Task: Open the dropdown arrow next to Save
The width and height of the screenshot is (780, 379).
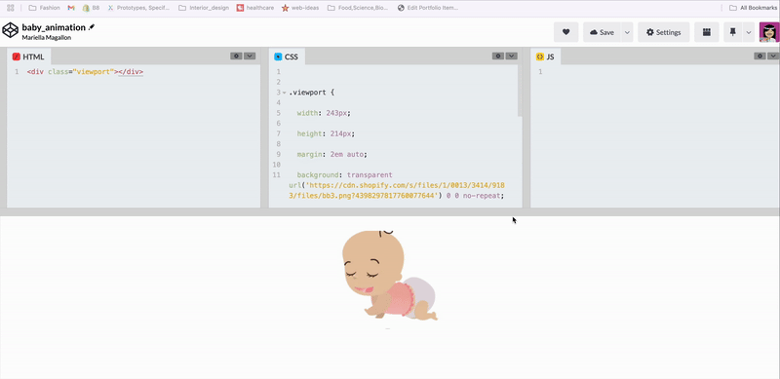Action: point(627,32)
